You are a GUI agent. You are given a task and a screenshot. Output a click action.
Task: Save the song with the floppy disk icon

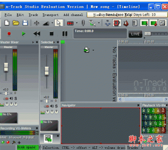click(x=25, y=23)
